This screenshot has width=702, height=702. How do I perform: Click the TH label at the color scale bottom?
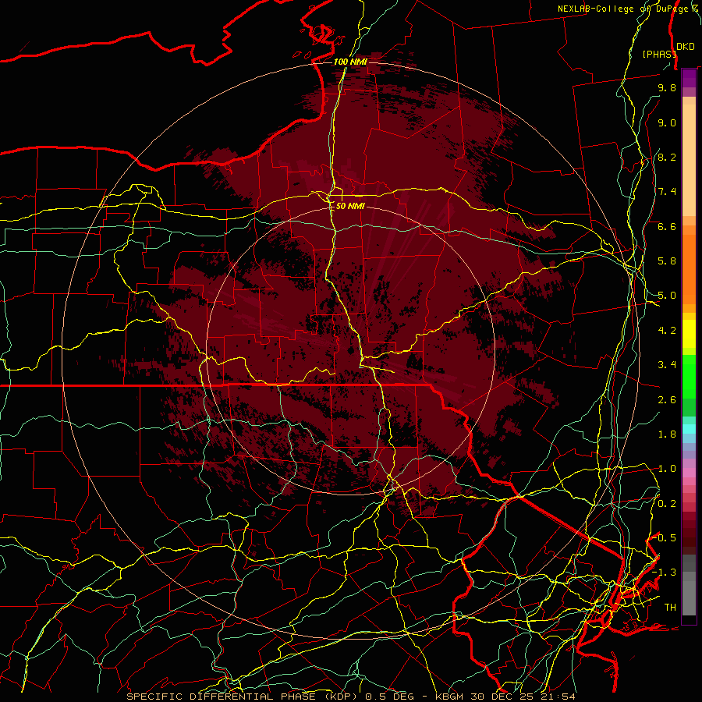[x=670, y=608]
